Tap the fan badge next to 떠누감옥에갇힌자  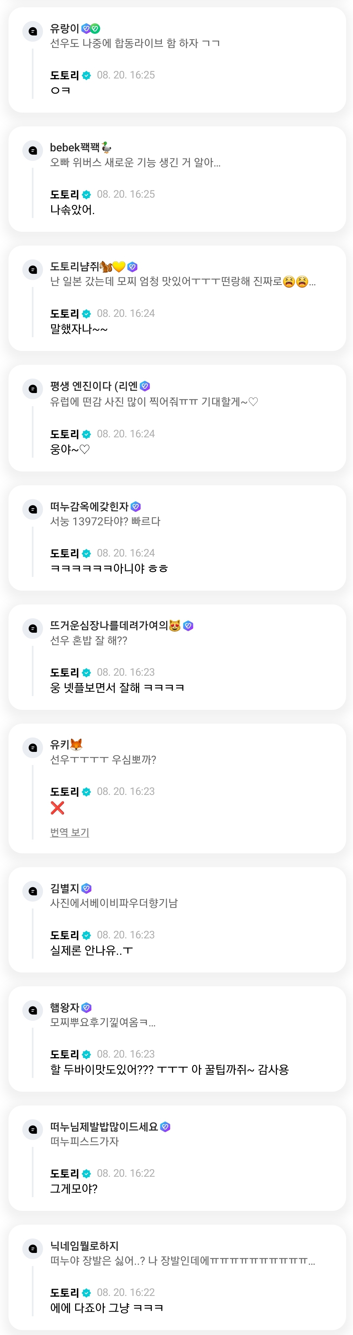136,506
